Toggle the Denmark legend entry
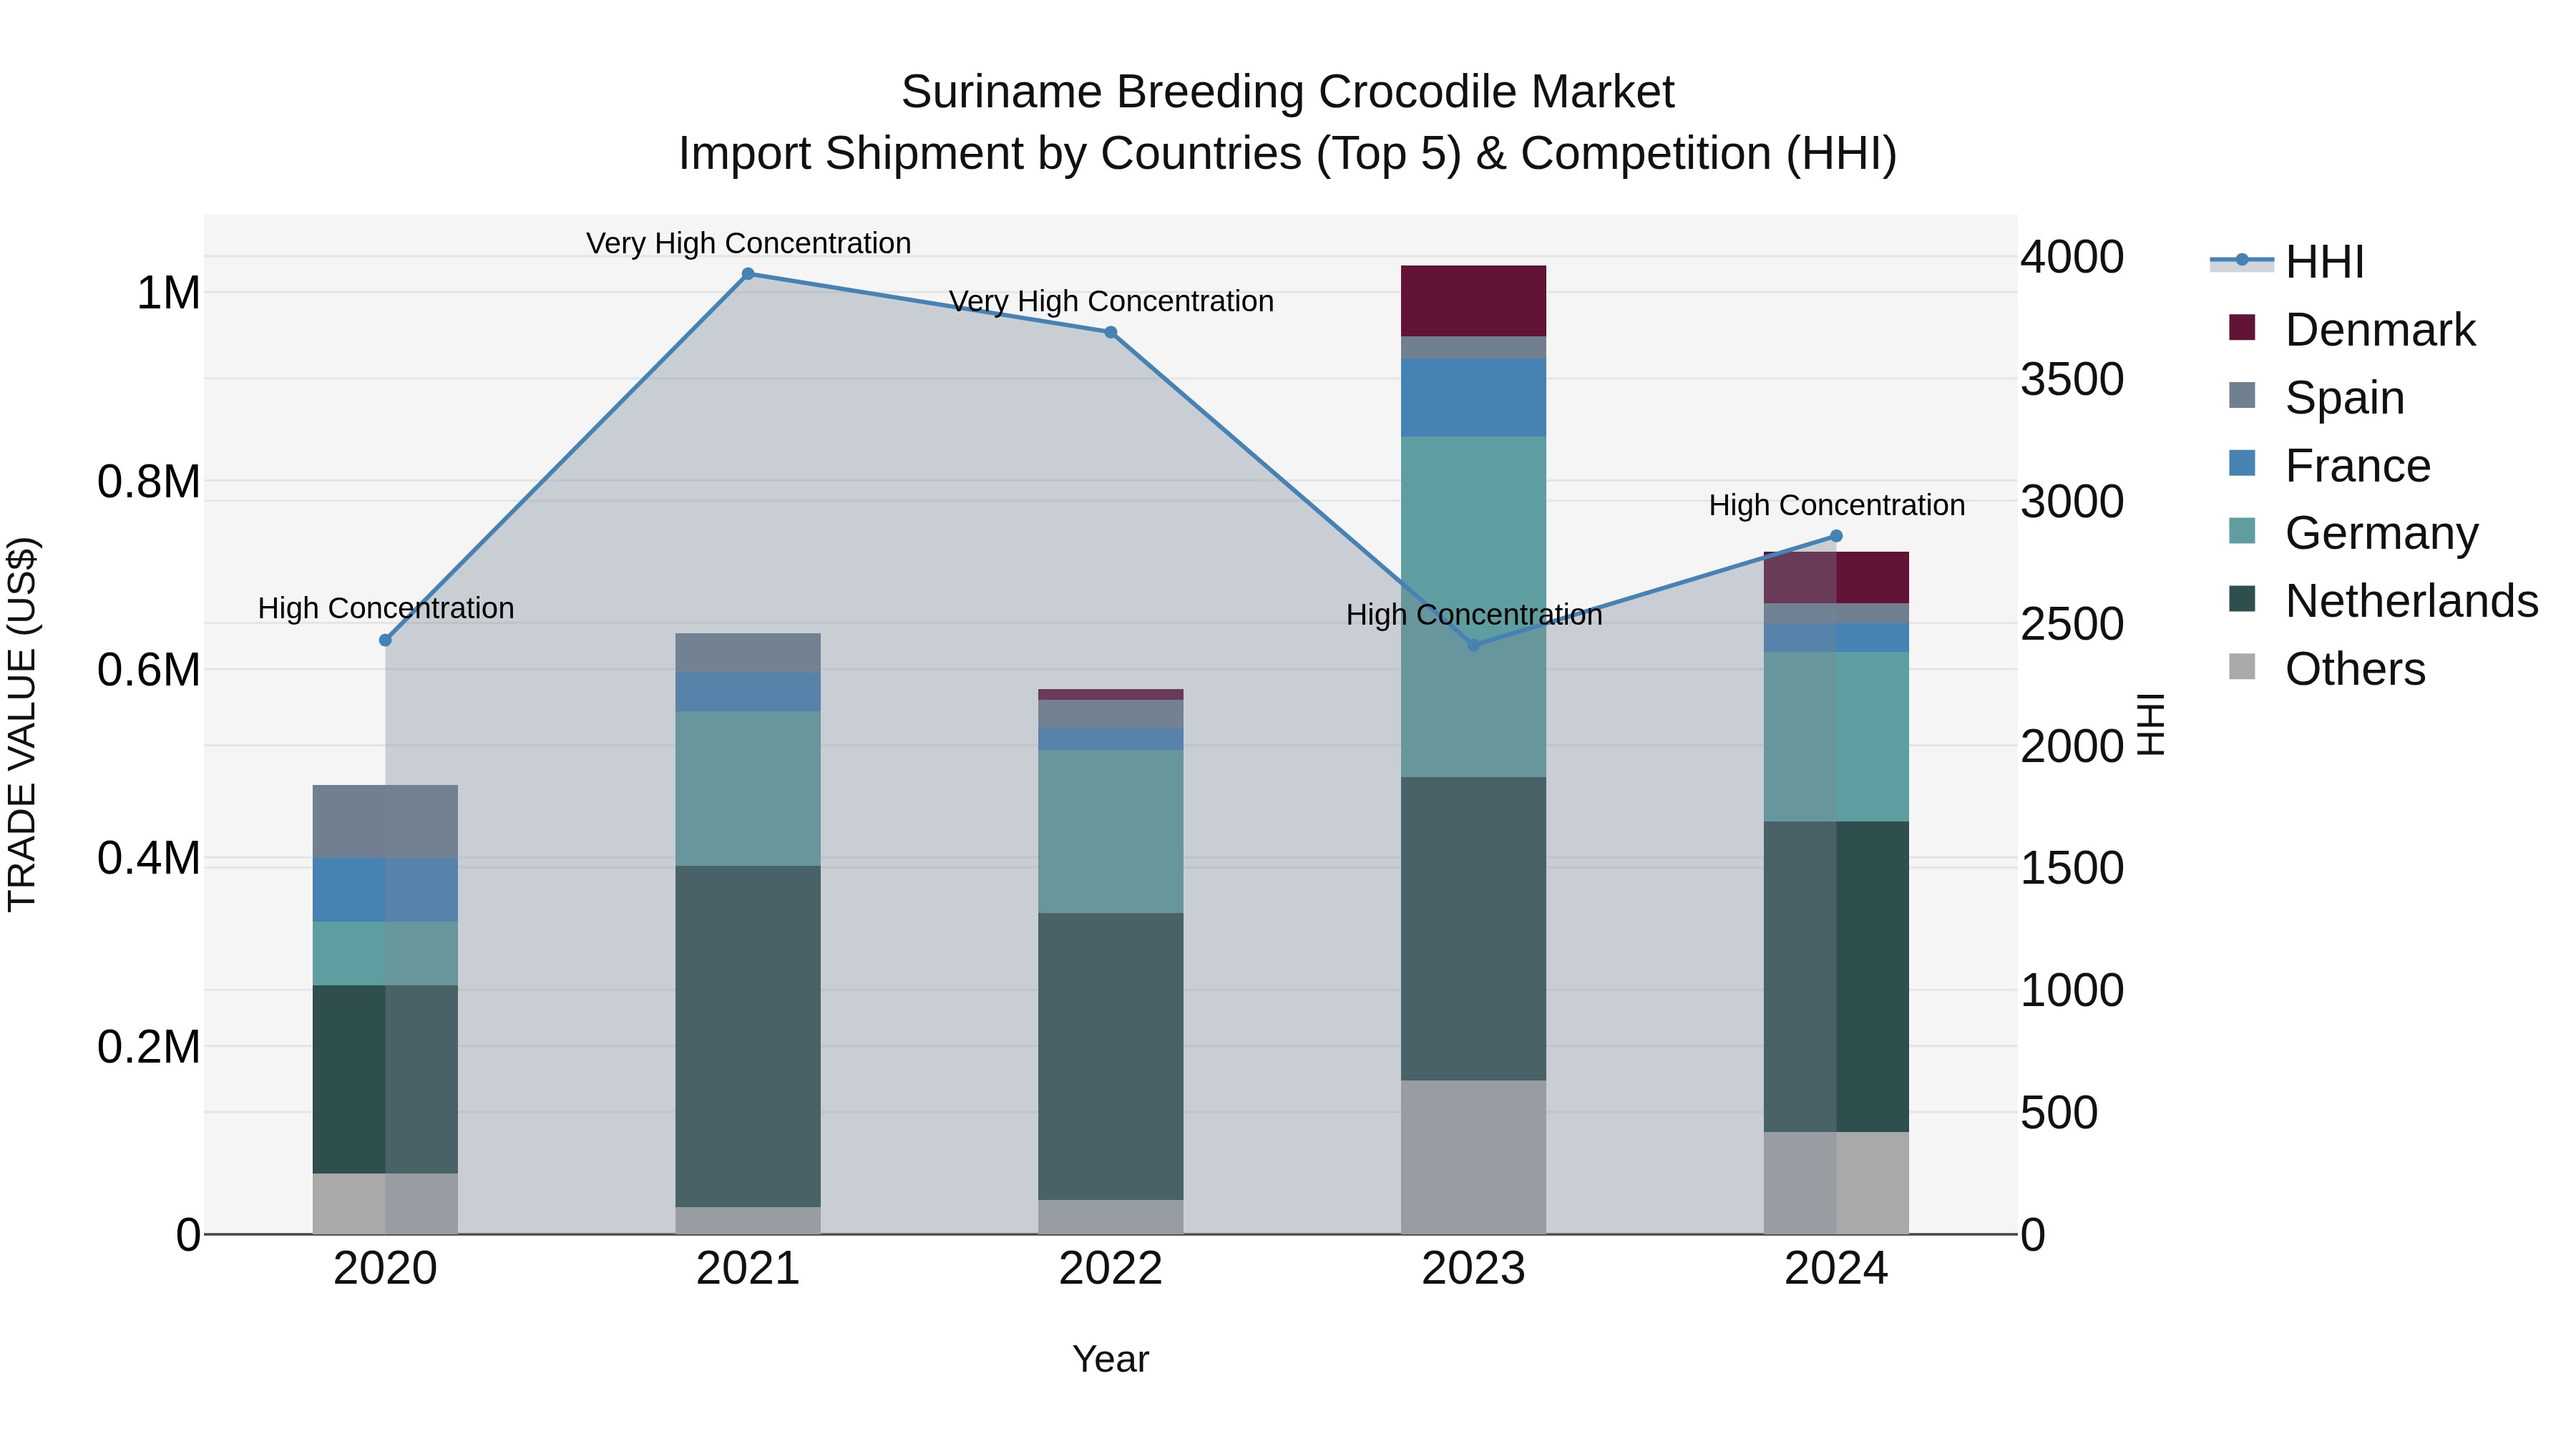2576x1449 pixels. pyautogui.click(x=2352, y=329)
